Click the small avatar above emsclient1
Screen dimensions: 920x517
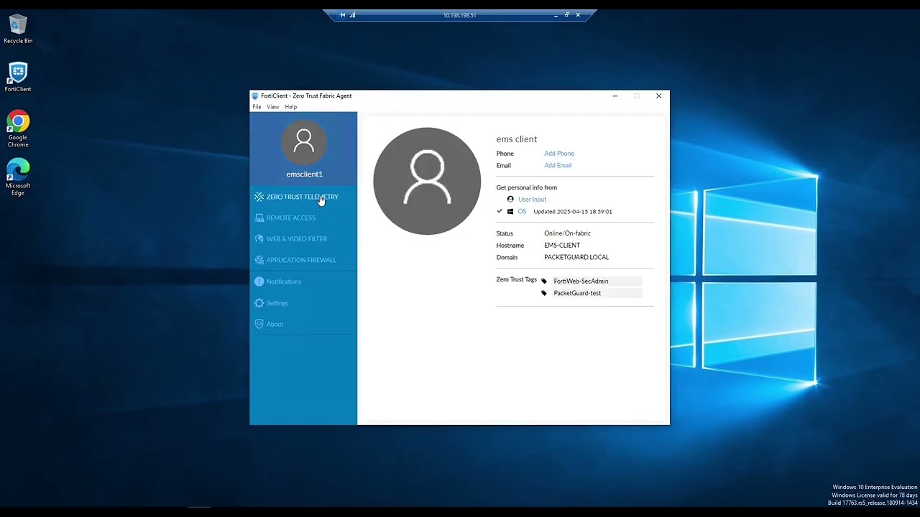[303, 142]
